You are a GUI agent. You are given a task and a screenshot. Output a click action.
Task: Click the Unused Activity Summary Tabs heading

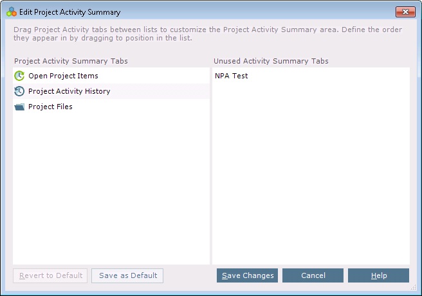(271, 61)
